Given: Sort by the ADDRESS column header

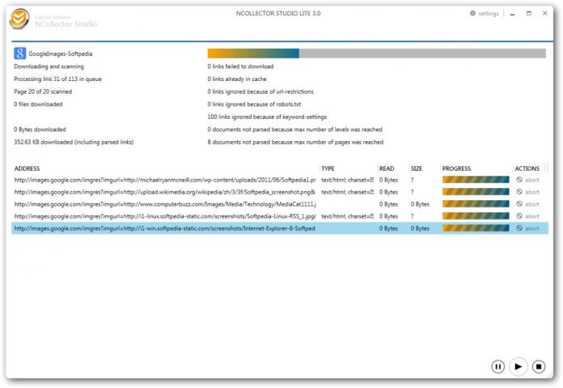Looking at the screenshot, I should [28, 168].
